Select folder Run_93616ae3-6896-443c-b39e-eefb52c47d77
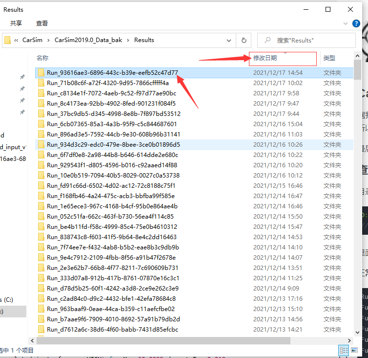Screen dimensions: 368x358 point(194,73)
